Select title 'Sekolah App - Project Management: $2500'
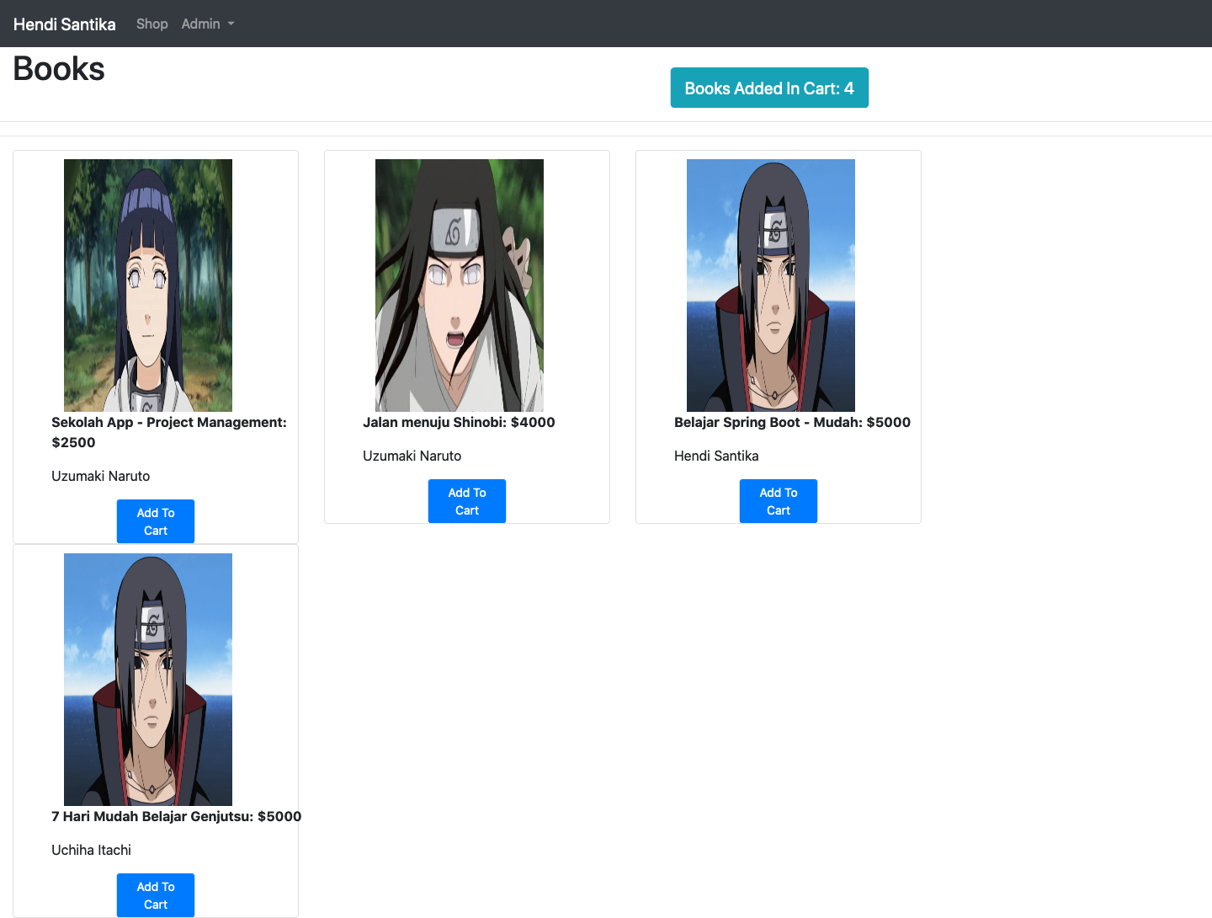The height and width of the screenshot is (918, 1212). coord(169,432)
